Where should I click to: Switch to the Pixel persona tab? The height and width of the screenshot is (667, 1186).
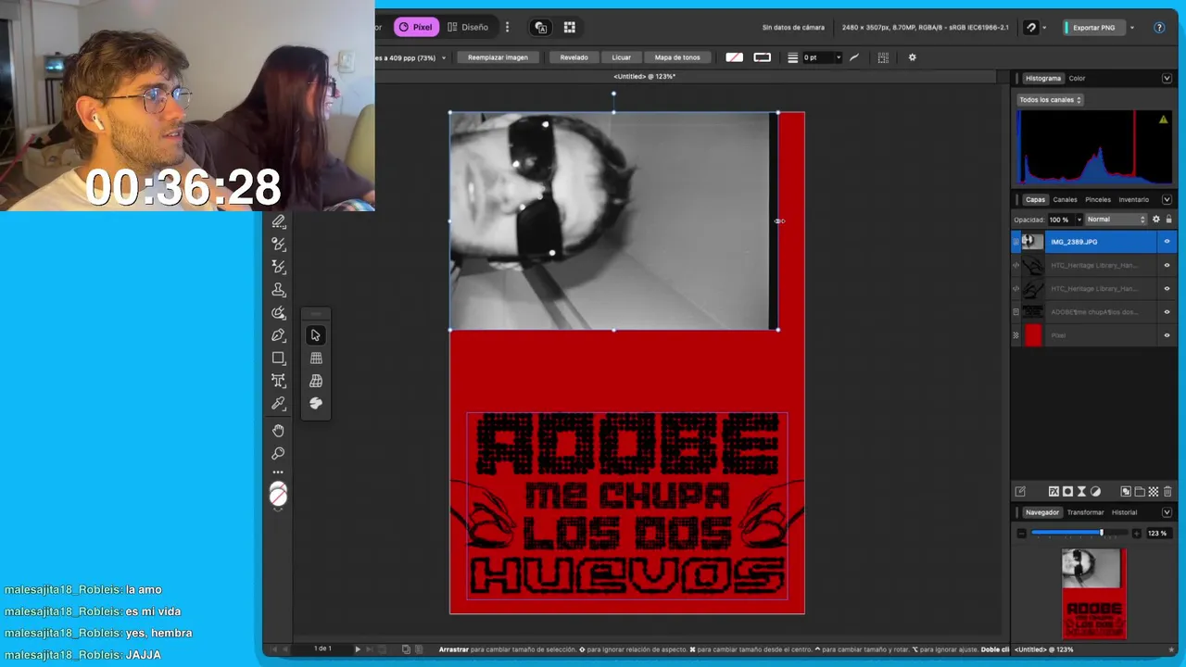(x=416, y=27)
